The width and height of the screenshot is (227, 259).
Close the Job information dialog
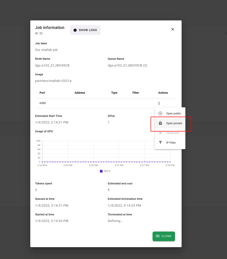[173, 29]
